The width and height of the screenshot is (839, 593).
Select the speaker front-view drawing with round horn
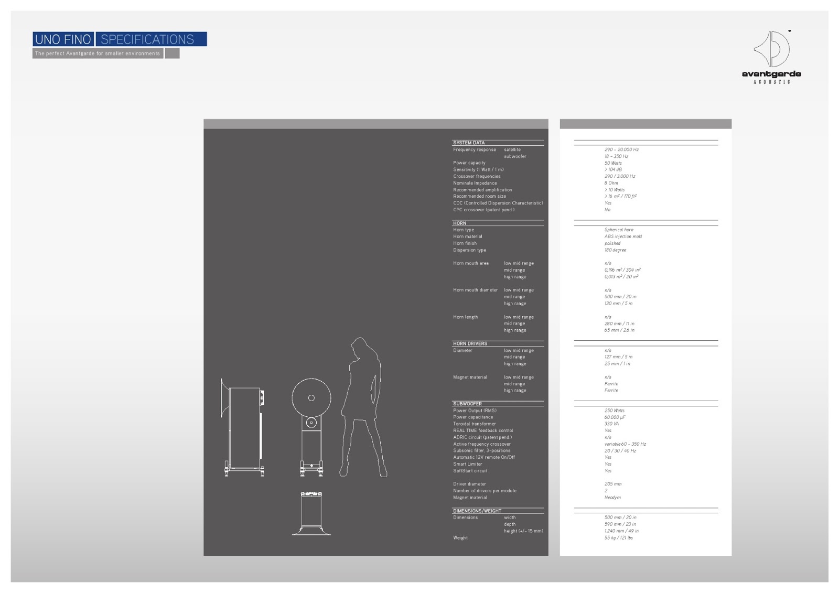tap(311, 427)
